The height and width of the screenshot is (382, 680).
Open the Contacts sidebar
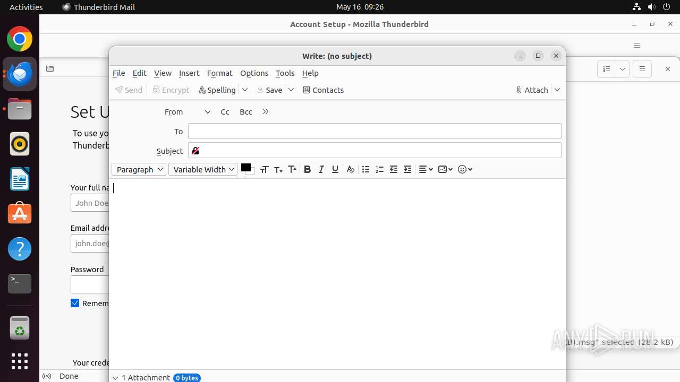point(323,90)
